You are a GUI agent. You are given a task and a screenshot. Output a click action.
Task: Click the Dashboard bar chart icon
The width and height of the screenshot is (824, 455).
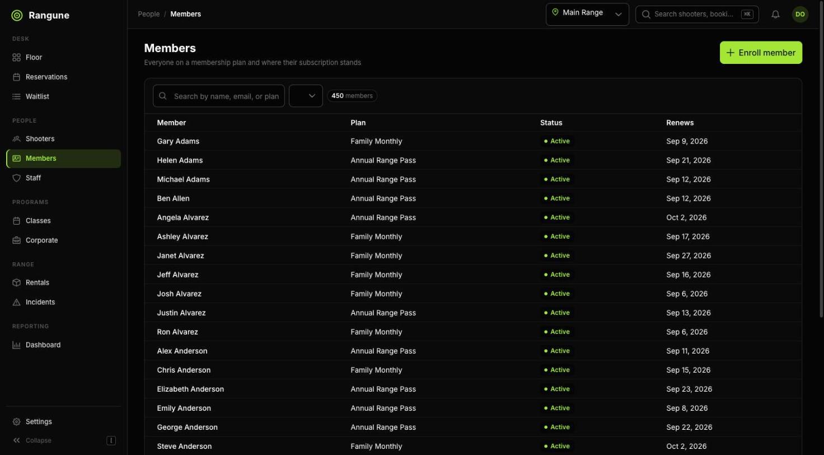(16, 345)
